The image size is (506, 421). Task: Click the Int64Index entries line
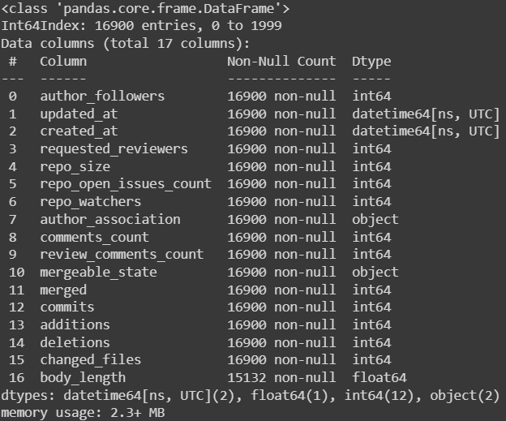(x=141, y=26)
